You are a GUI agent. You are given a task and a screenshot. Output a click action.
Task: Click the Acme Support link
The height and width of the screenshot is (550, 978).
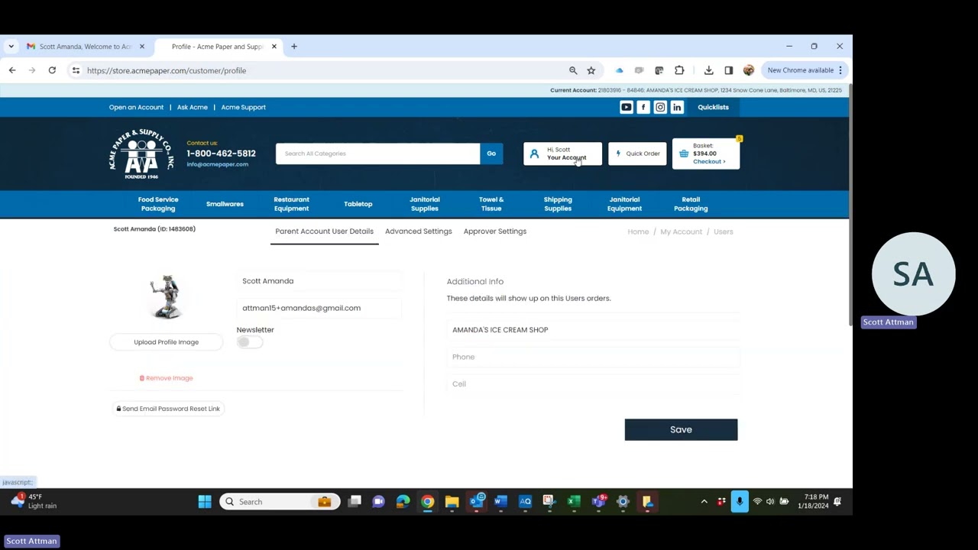tap(243, 107)
